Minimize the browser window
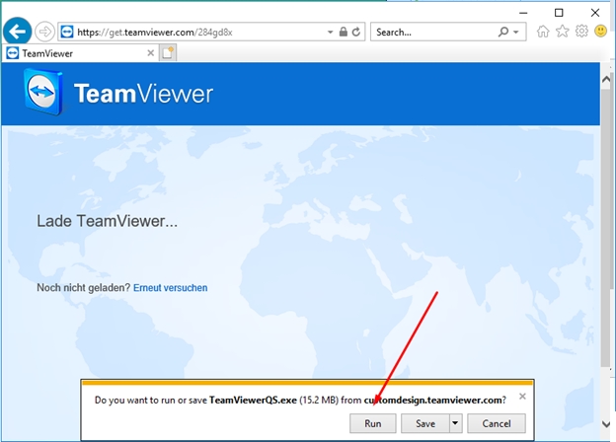616x442 pixels. [523, 13]
